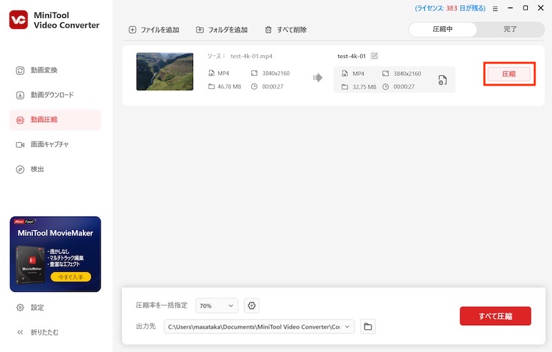Click the 圧縮 button for test-4k-01
The image size is (552, 352).
[x=509, y=73]
